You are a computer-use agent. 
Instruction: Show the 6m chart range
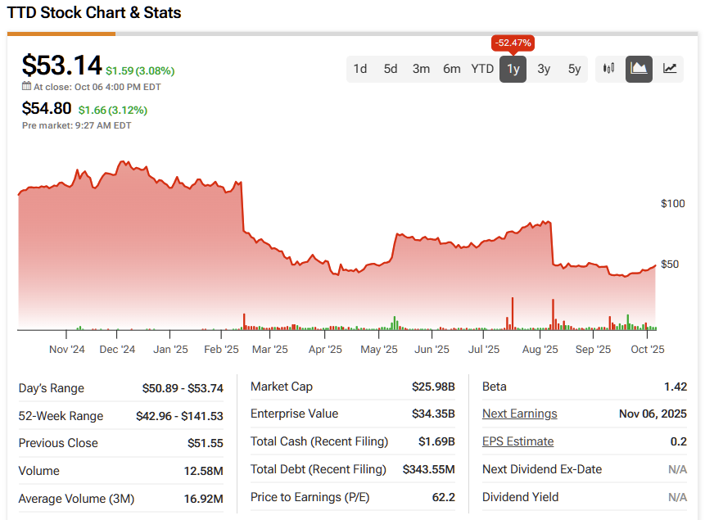point(452,69)
